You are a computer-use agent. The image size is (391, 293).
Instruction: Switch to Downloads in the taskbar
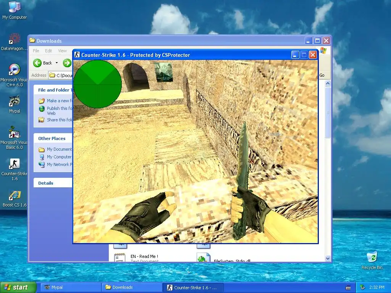132,288
